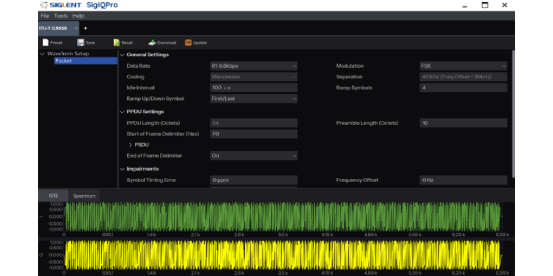The height and width of the screenshot is (276, 553).
Task: Close the ITU-T G.9959 tab
Action: tap(76, 28)
